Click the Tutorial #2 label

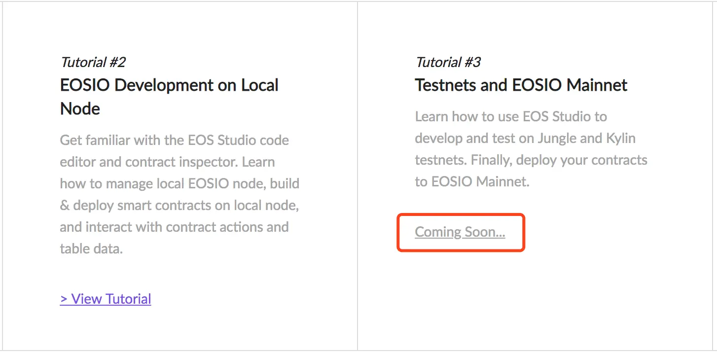[93, 62]
